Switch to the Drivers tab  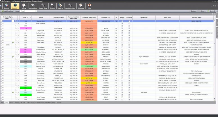[x=11, y=103]
